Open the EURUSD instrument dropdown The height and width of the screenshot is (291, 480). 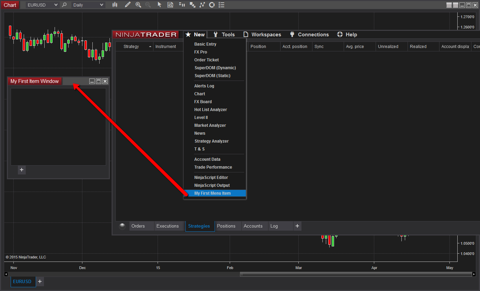pyautogui.click(x=42, y=5)
